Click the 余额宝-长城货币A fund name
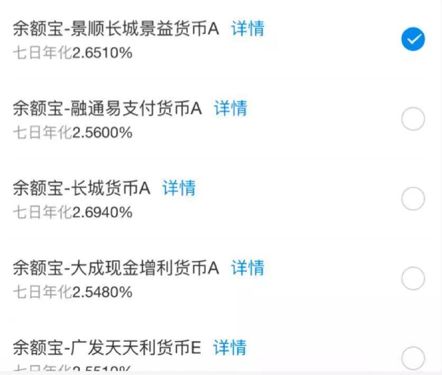 click(x=81, y=189)
